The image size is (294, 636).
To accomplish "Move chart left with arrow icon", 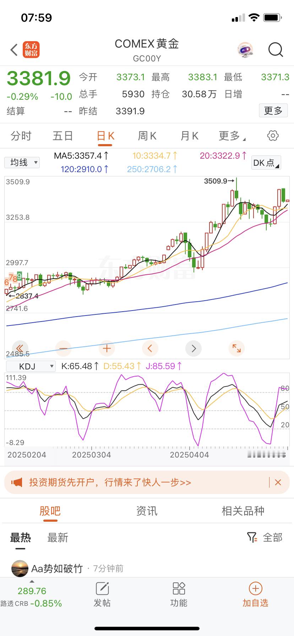I will point(150,349).
